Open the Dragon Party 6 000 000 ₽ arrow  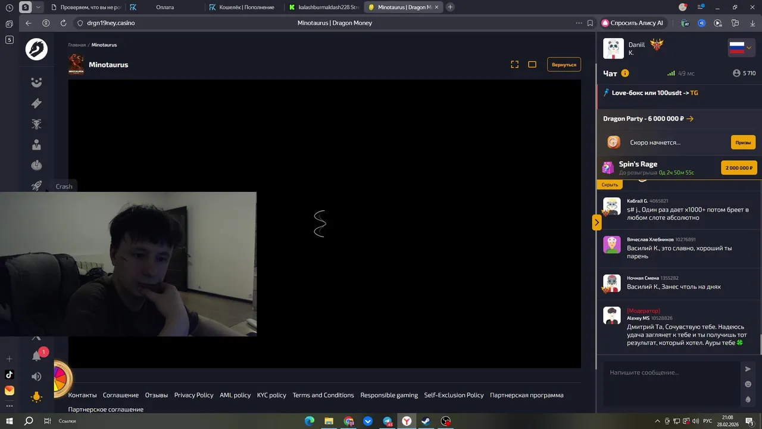[x=690, y=119]
